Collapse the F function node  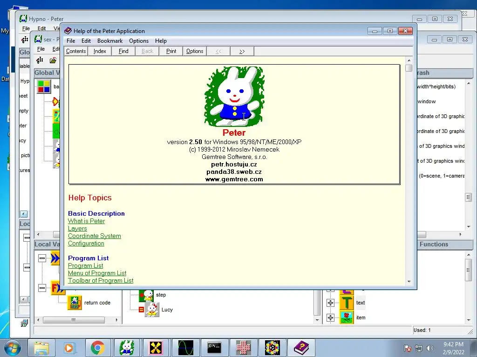pos(42,288)
